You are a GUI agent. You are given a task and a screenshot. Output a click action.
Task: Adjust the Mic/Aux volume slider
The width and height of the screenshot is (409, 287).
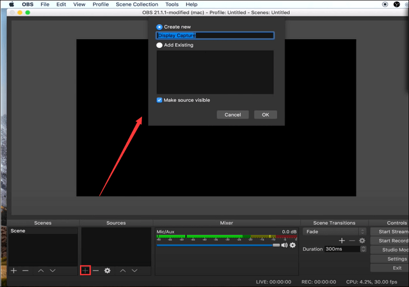click(x=276, y=245)
